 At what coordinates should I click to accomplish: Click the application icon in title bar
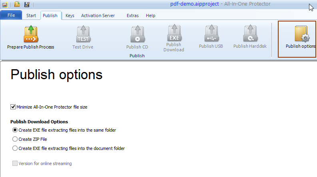point(5,5)
